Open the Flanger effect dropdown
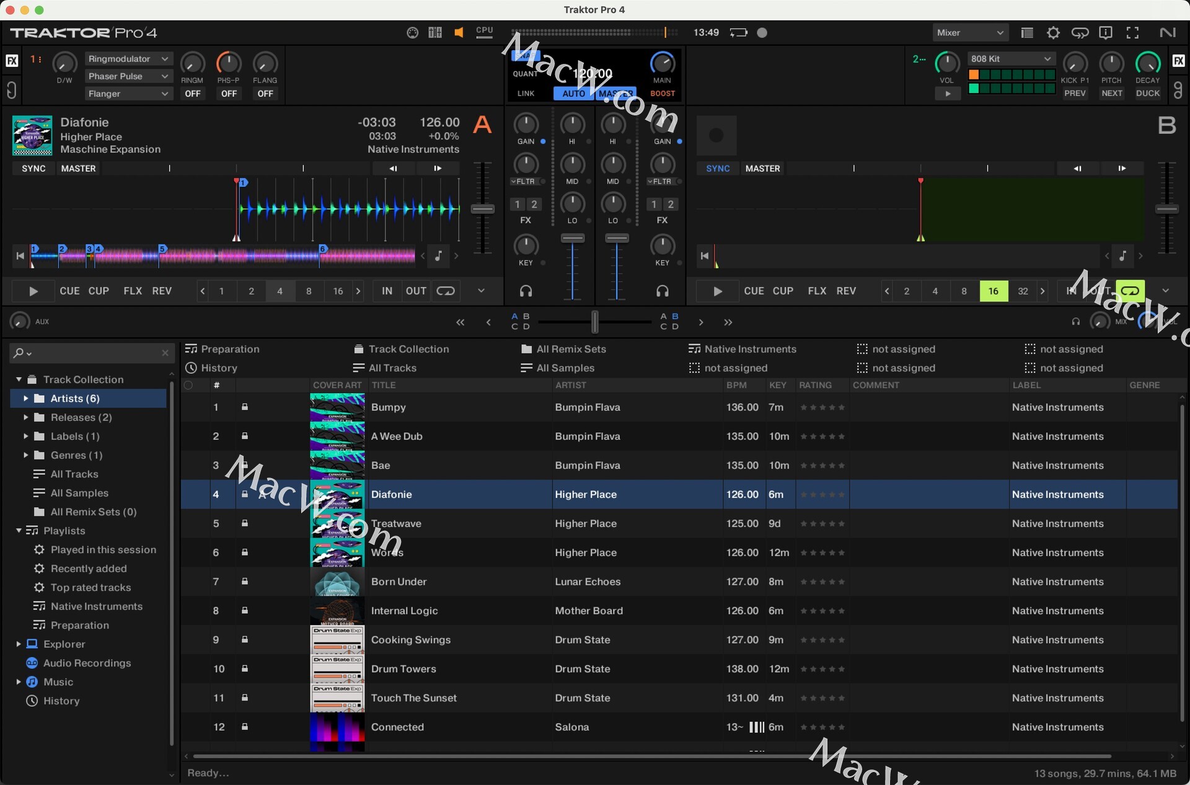Screen dimensions: 1190x785 (128, 94)
